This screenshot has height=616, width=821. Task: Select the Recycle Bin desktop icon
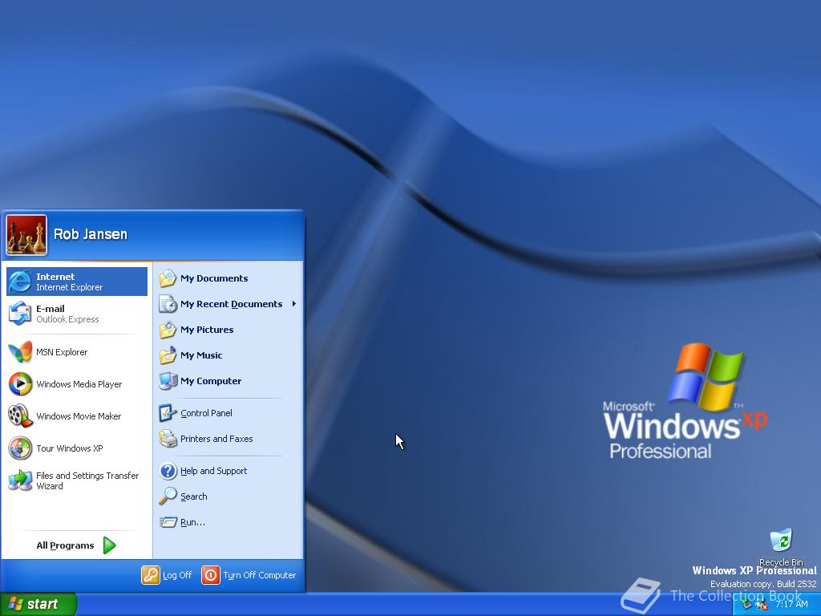(781, 547)
